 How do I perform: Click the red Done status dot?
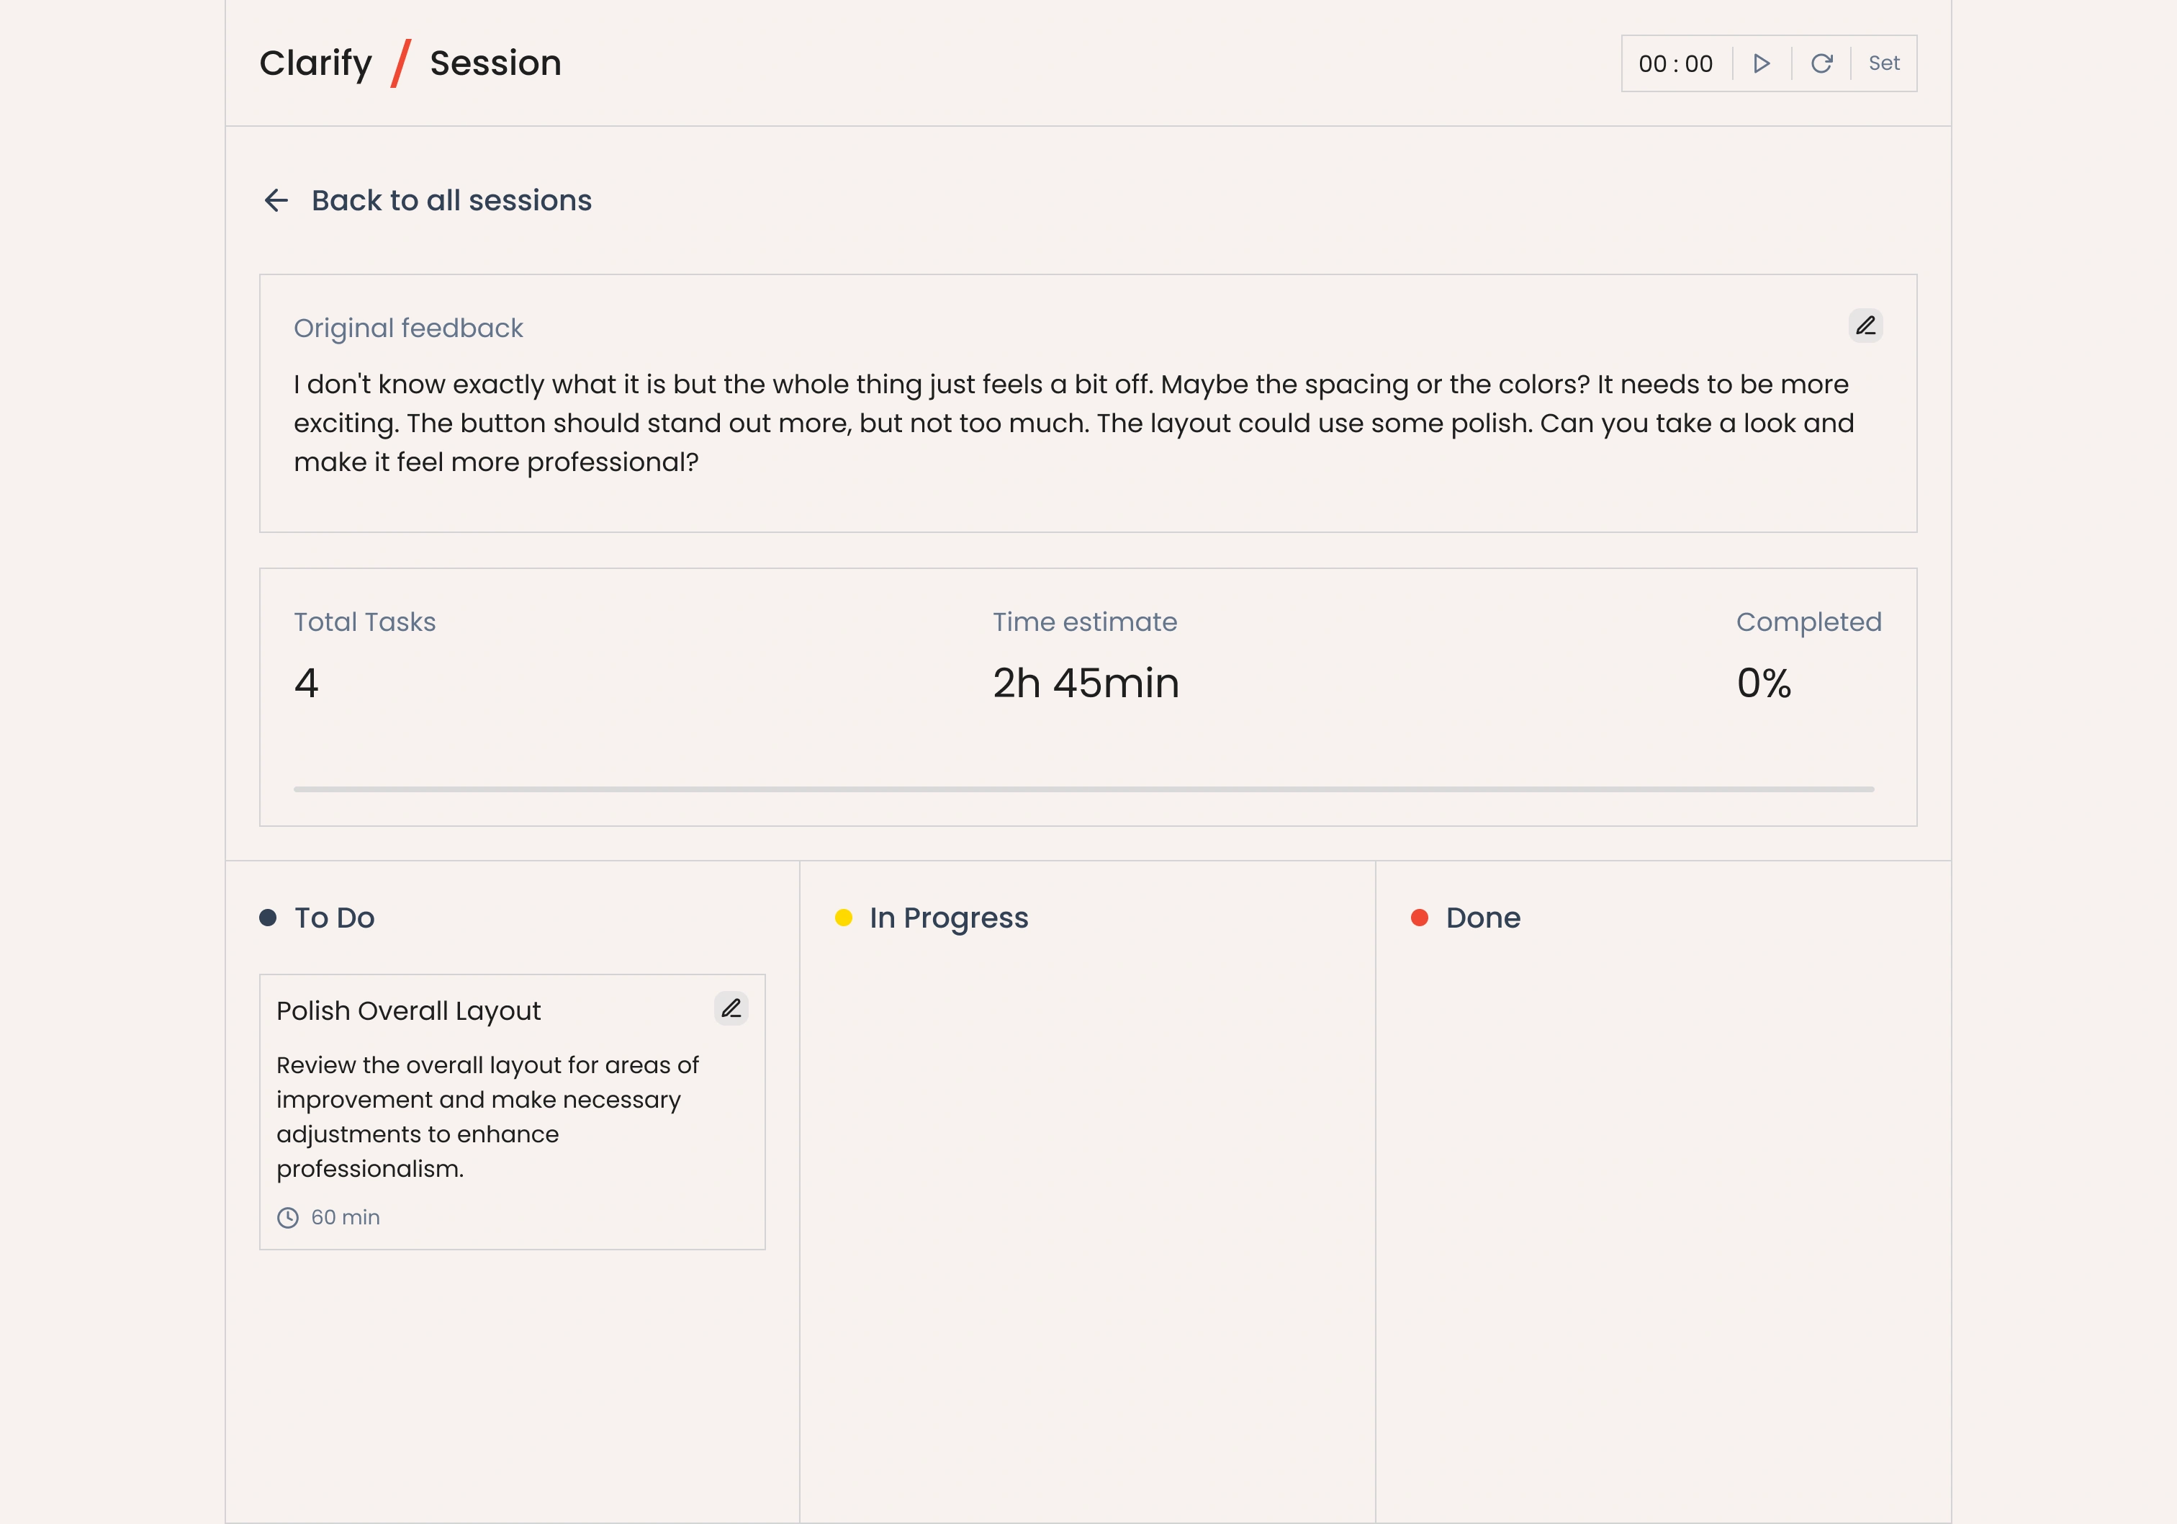[1420, 917]
